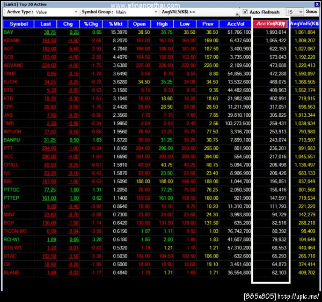Close the Top 30 Active window

[317, 4]
